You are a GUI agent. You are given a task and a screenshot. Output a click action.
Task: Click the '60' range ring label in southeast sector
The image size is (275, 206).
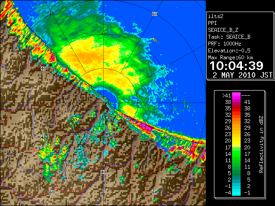coord(155,192)
